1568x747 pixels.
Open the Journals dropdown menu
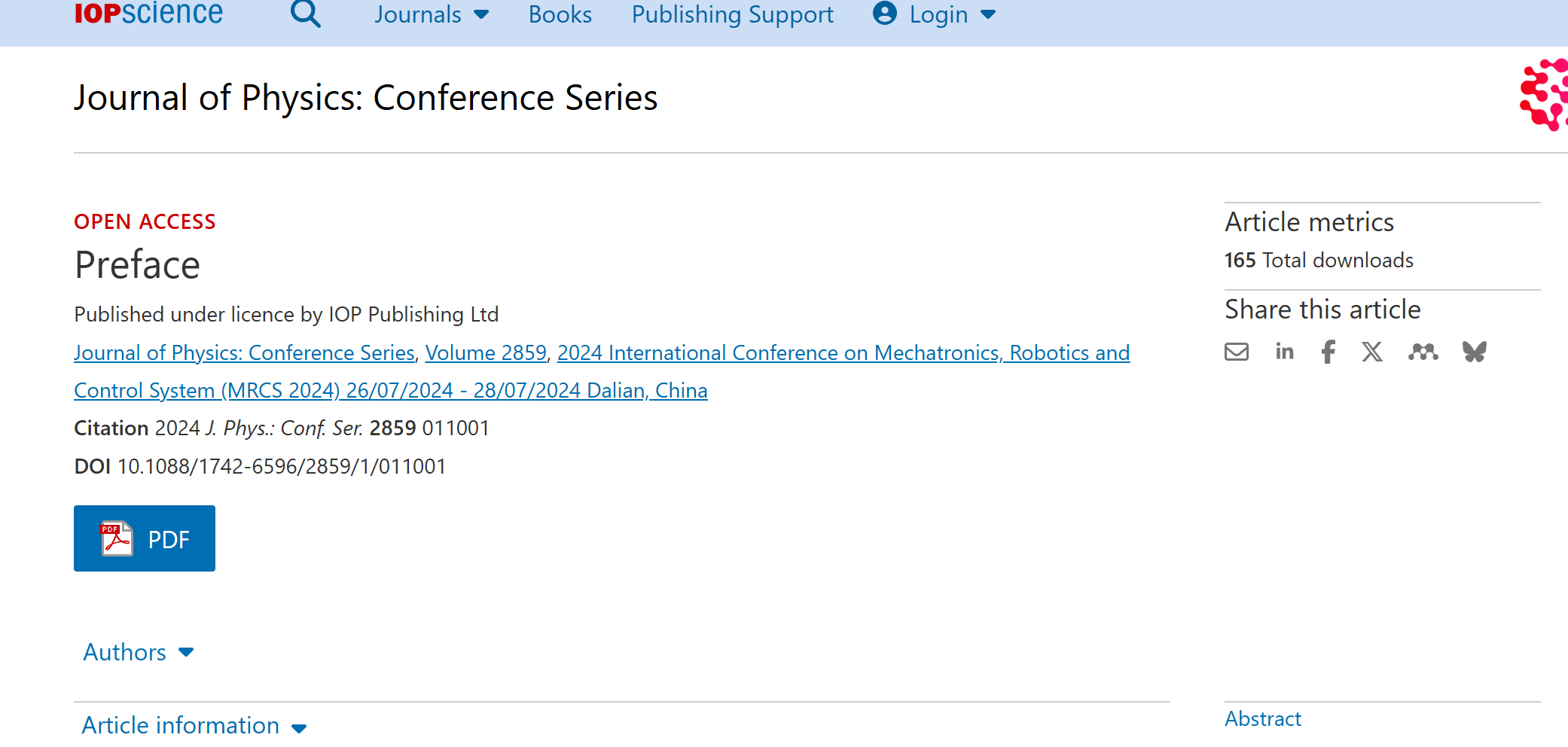pyautogui.click(x=432, y=14)
